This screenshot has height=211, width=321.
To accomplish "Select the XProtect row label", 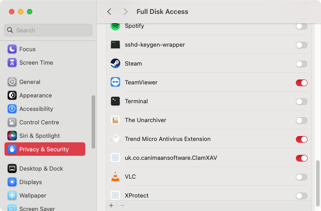I will pyautogui.click(x=136, y=195).
